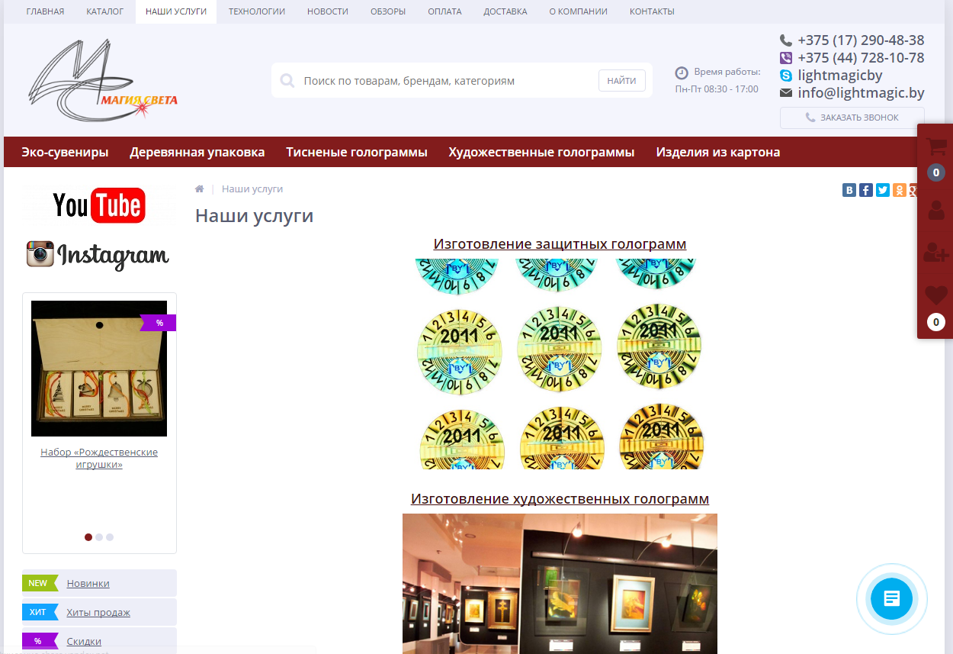Select the third product carousel dot
This screenshot has width=953, height=654.
click(110, 537)
